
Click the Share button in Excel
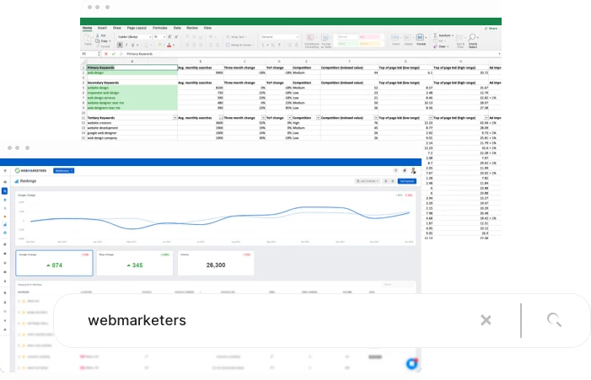pos(491,29)
